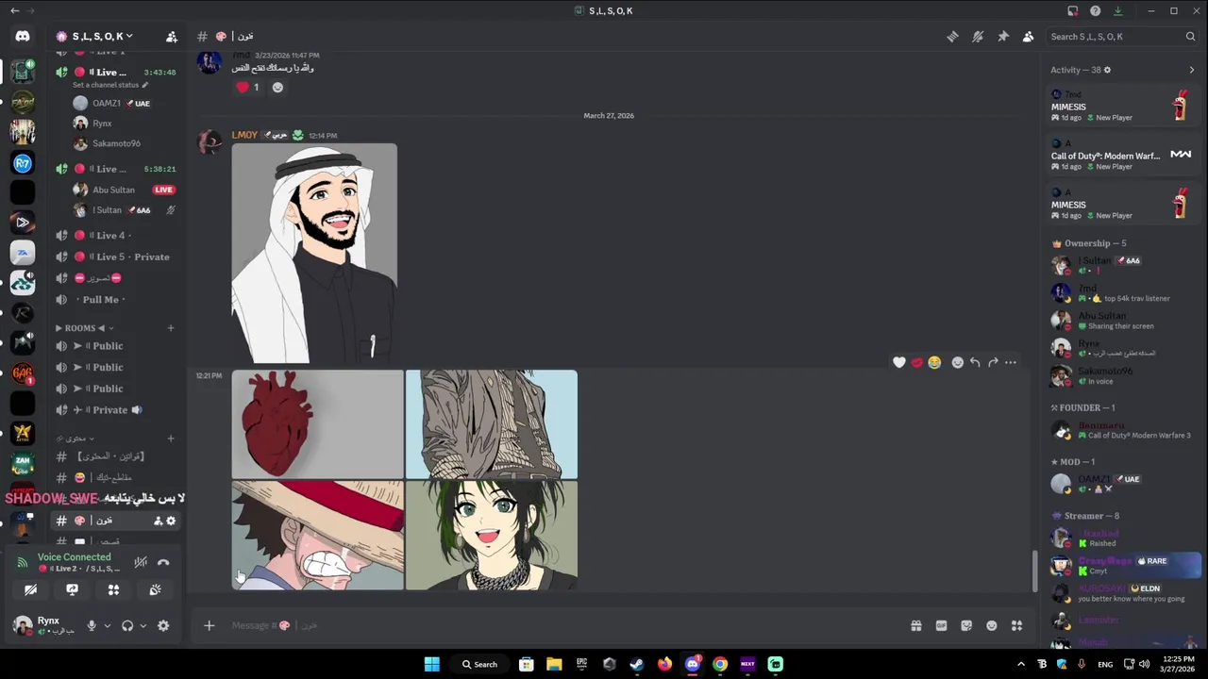Screen dimensions: 1208x679
Task: Open Activity settings gear icon
Action: click(1108, 70)
